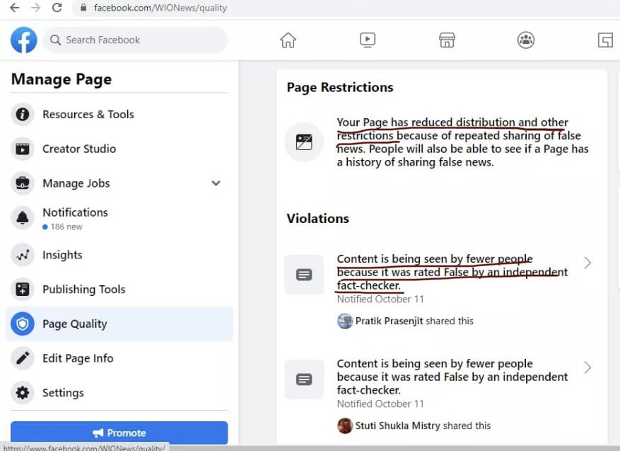The image size is (620, 451).
Task: Open Creator Studio
Action: pos(119,149)
